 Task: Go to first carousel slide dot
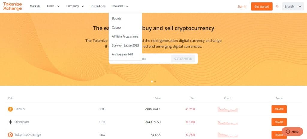click(152, 82)
